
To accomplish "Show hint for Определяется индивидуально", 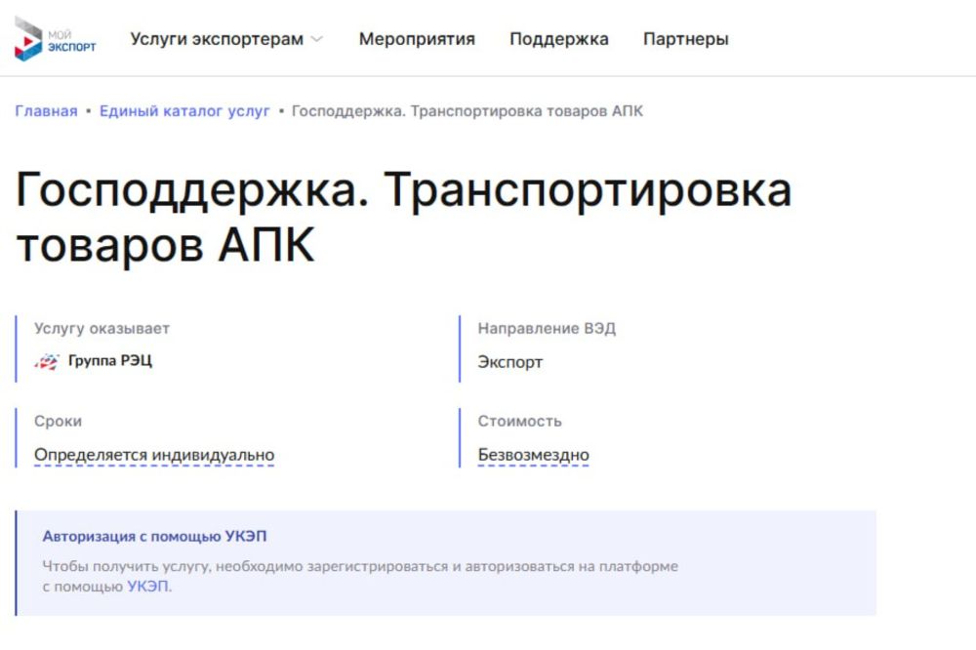I will pos(154,455).
